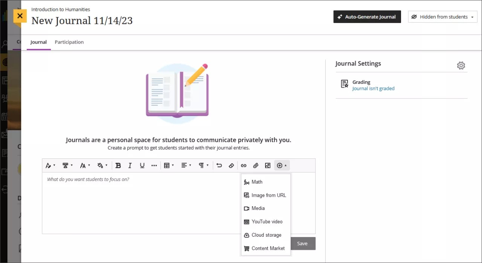Expand the table insert dropdown

point(168,165)
